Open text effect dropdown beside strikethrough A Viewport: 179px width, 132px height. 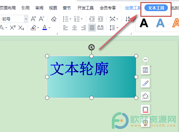(x=6, y=28)
